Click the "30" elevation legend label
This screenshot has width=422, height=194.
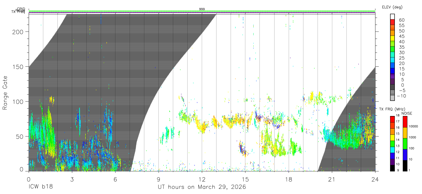[x=402, y=53]
